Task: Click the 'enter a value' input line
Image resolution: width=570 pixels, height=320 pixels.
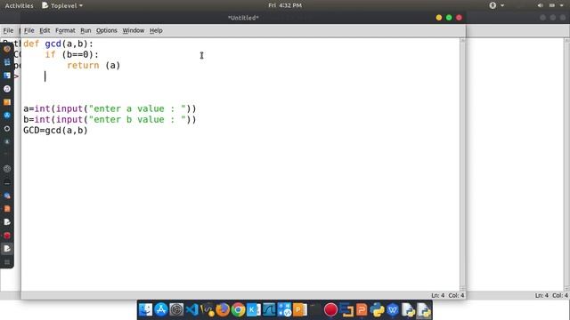Action: tap(110, 108)
